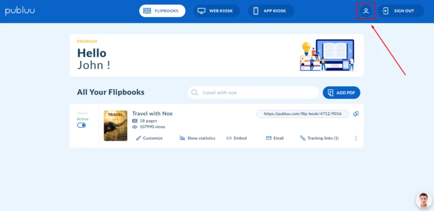This screenshot has height=211, width=434.
Task: Click the flipbook URL field
Action: [302, 114]
